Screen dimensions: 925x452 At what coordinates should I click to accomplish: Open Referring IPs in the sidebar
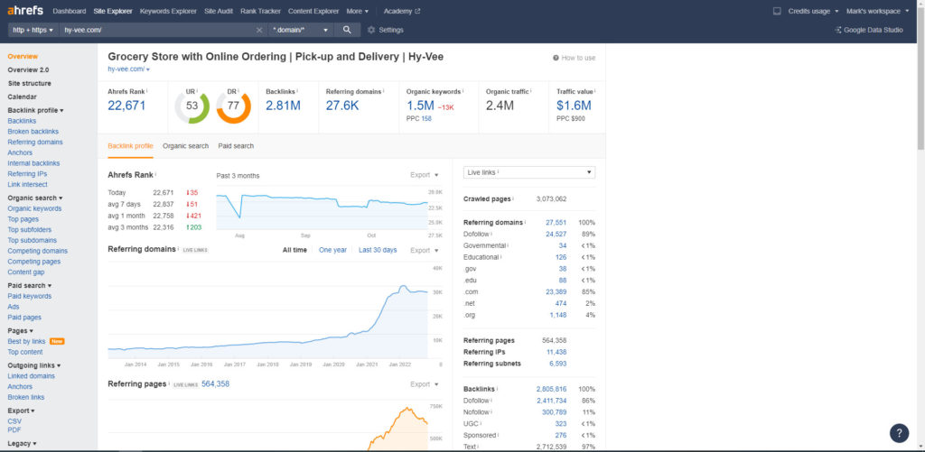(x=27, y=174)
